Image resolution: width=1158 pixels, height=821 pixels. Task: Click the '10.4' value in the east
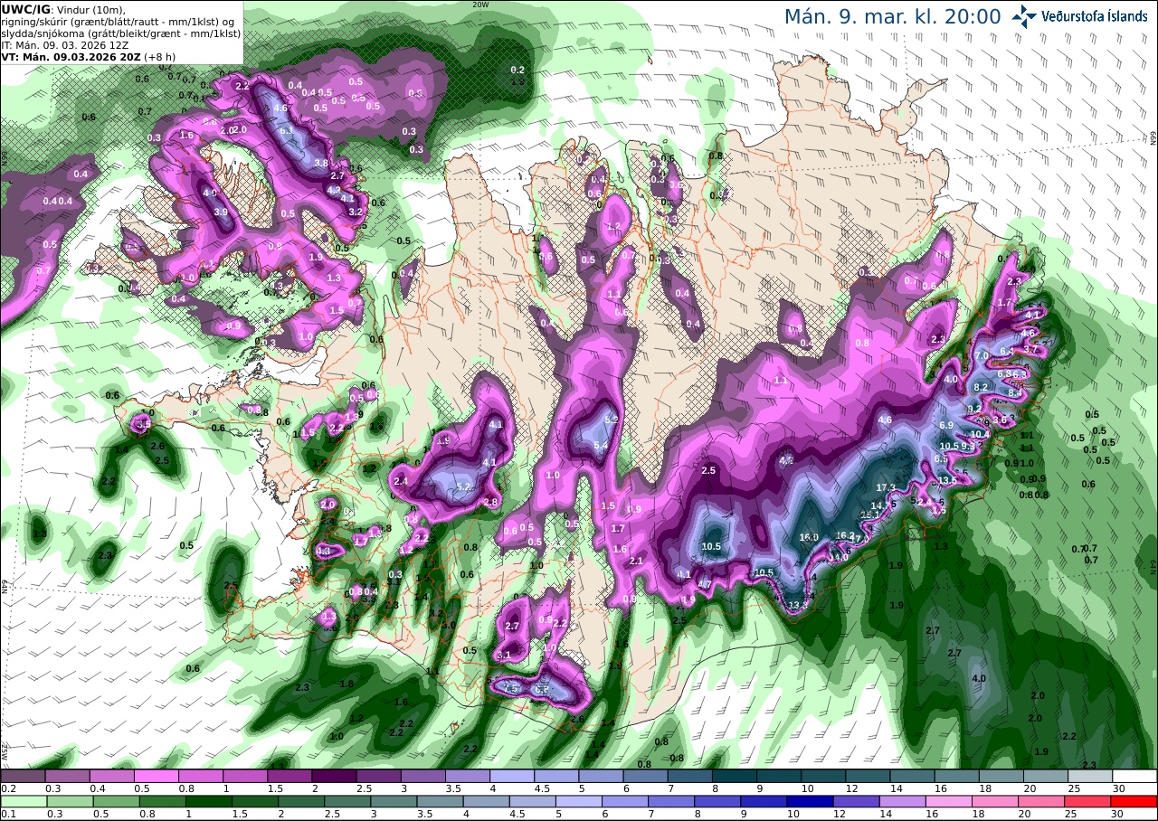pyautogui.click(x=980, y=434)
